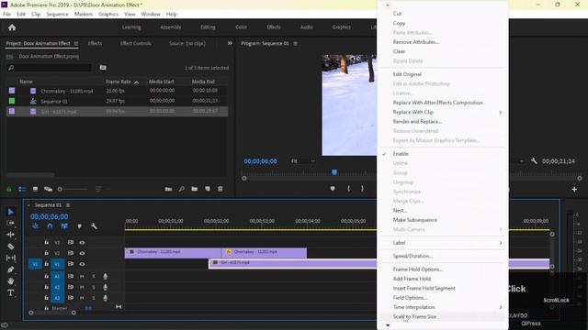
Task: Open Program Monitor settings wrench
Action: click(534, 161)
